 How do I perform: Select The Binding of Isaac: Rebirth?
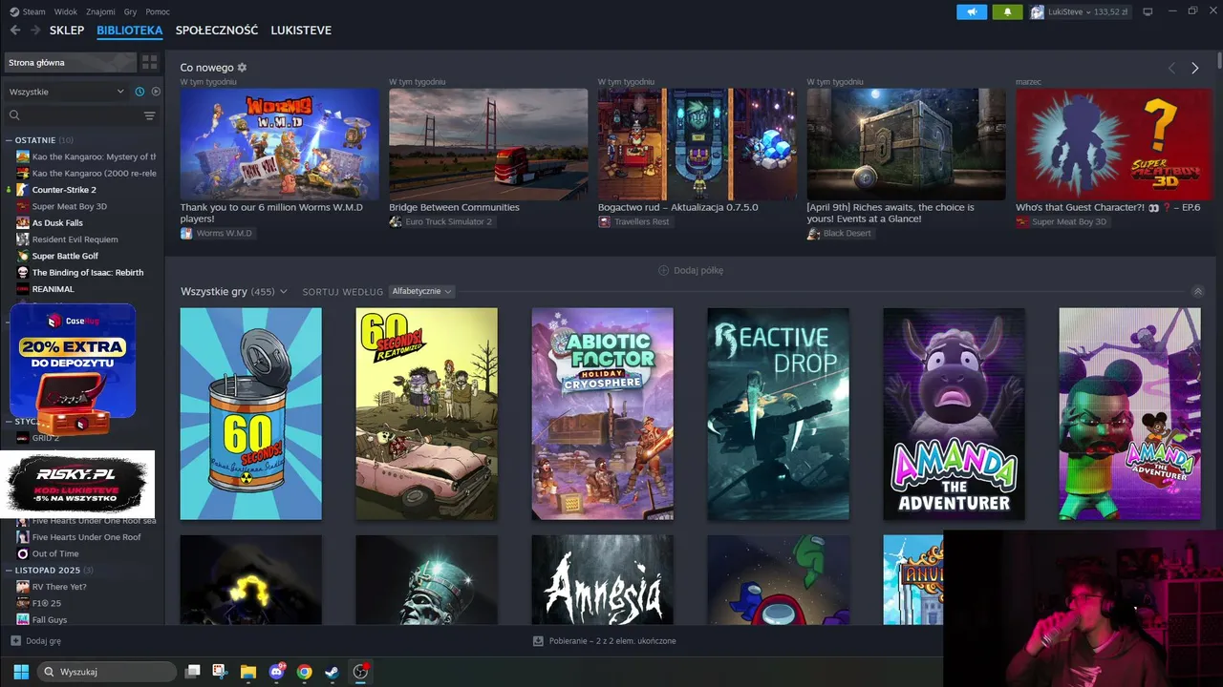(88, 273)
